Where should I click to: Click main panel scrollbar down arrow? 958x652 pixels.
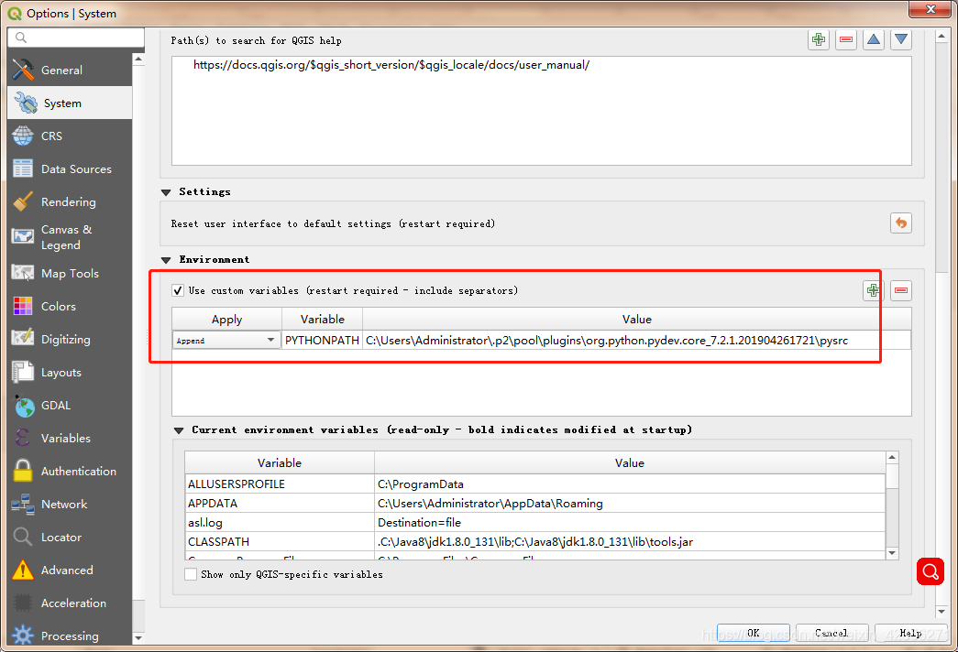tap(941, 611)
